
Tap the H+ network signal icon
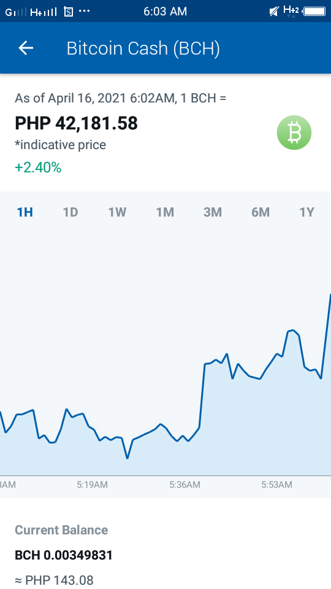[x=43, y=12]
